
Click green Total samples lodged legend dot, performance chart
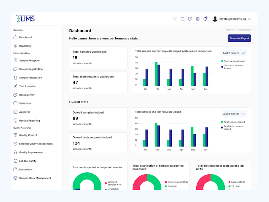222,61
